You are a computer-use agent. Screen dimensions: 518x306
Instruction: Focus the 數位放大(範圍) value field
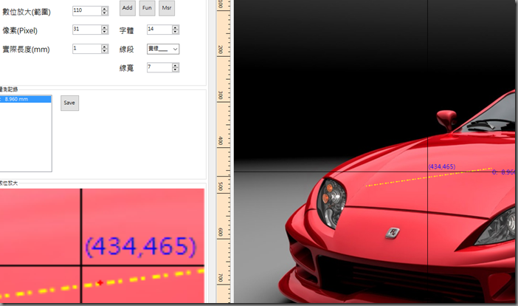[87, 10]
